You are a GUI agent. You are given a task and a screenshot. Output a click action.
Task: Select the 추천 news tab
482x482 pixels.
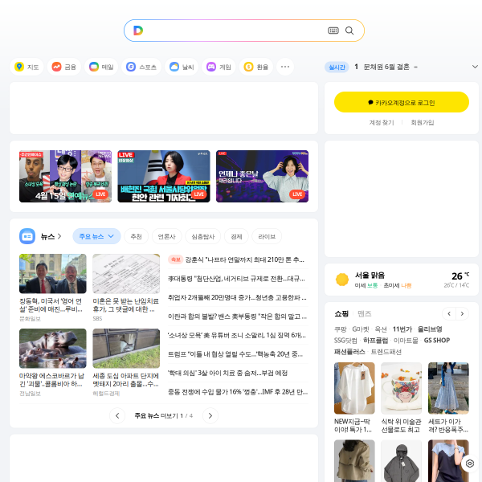click(137, 236)
